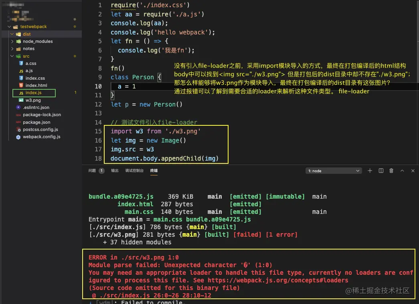Expand the node_modules folder chevron

[x=12, y=41]
